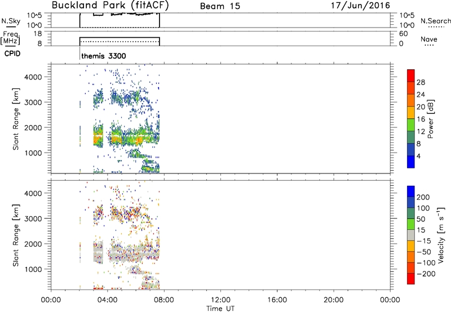Click the 'N.Sky' legend label
Viewport: 451px width, 312px height.
11,21
